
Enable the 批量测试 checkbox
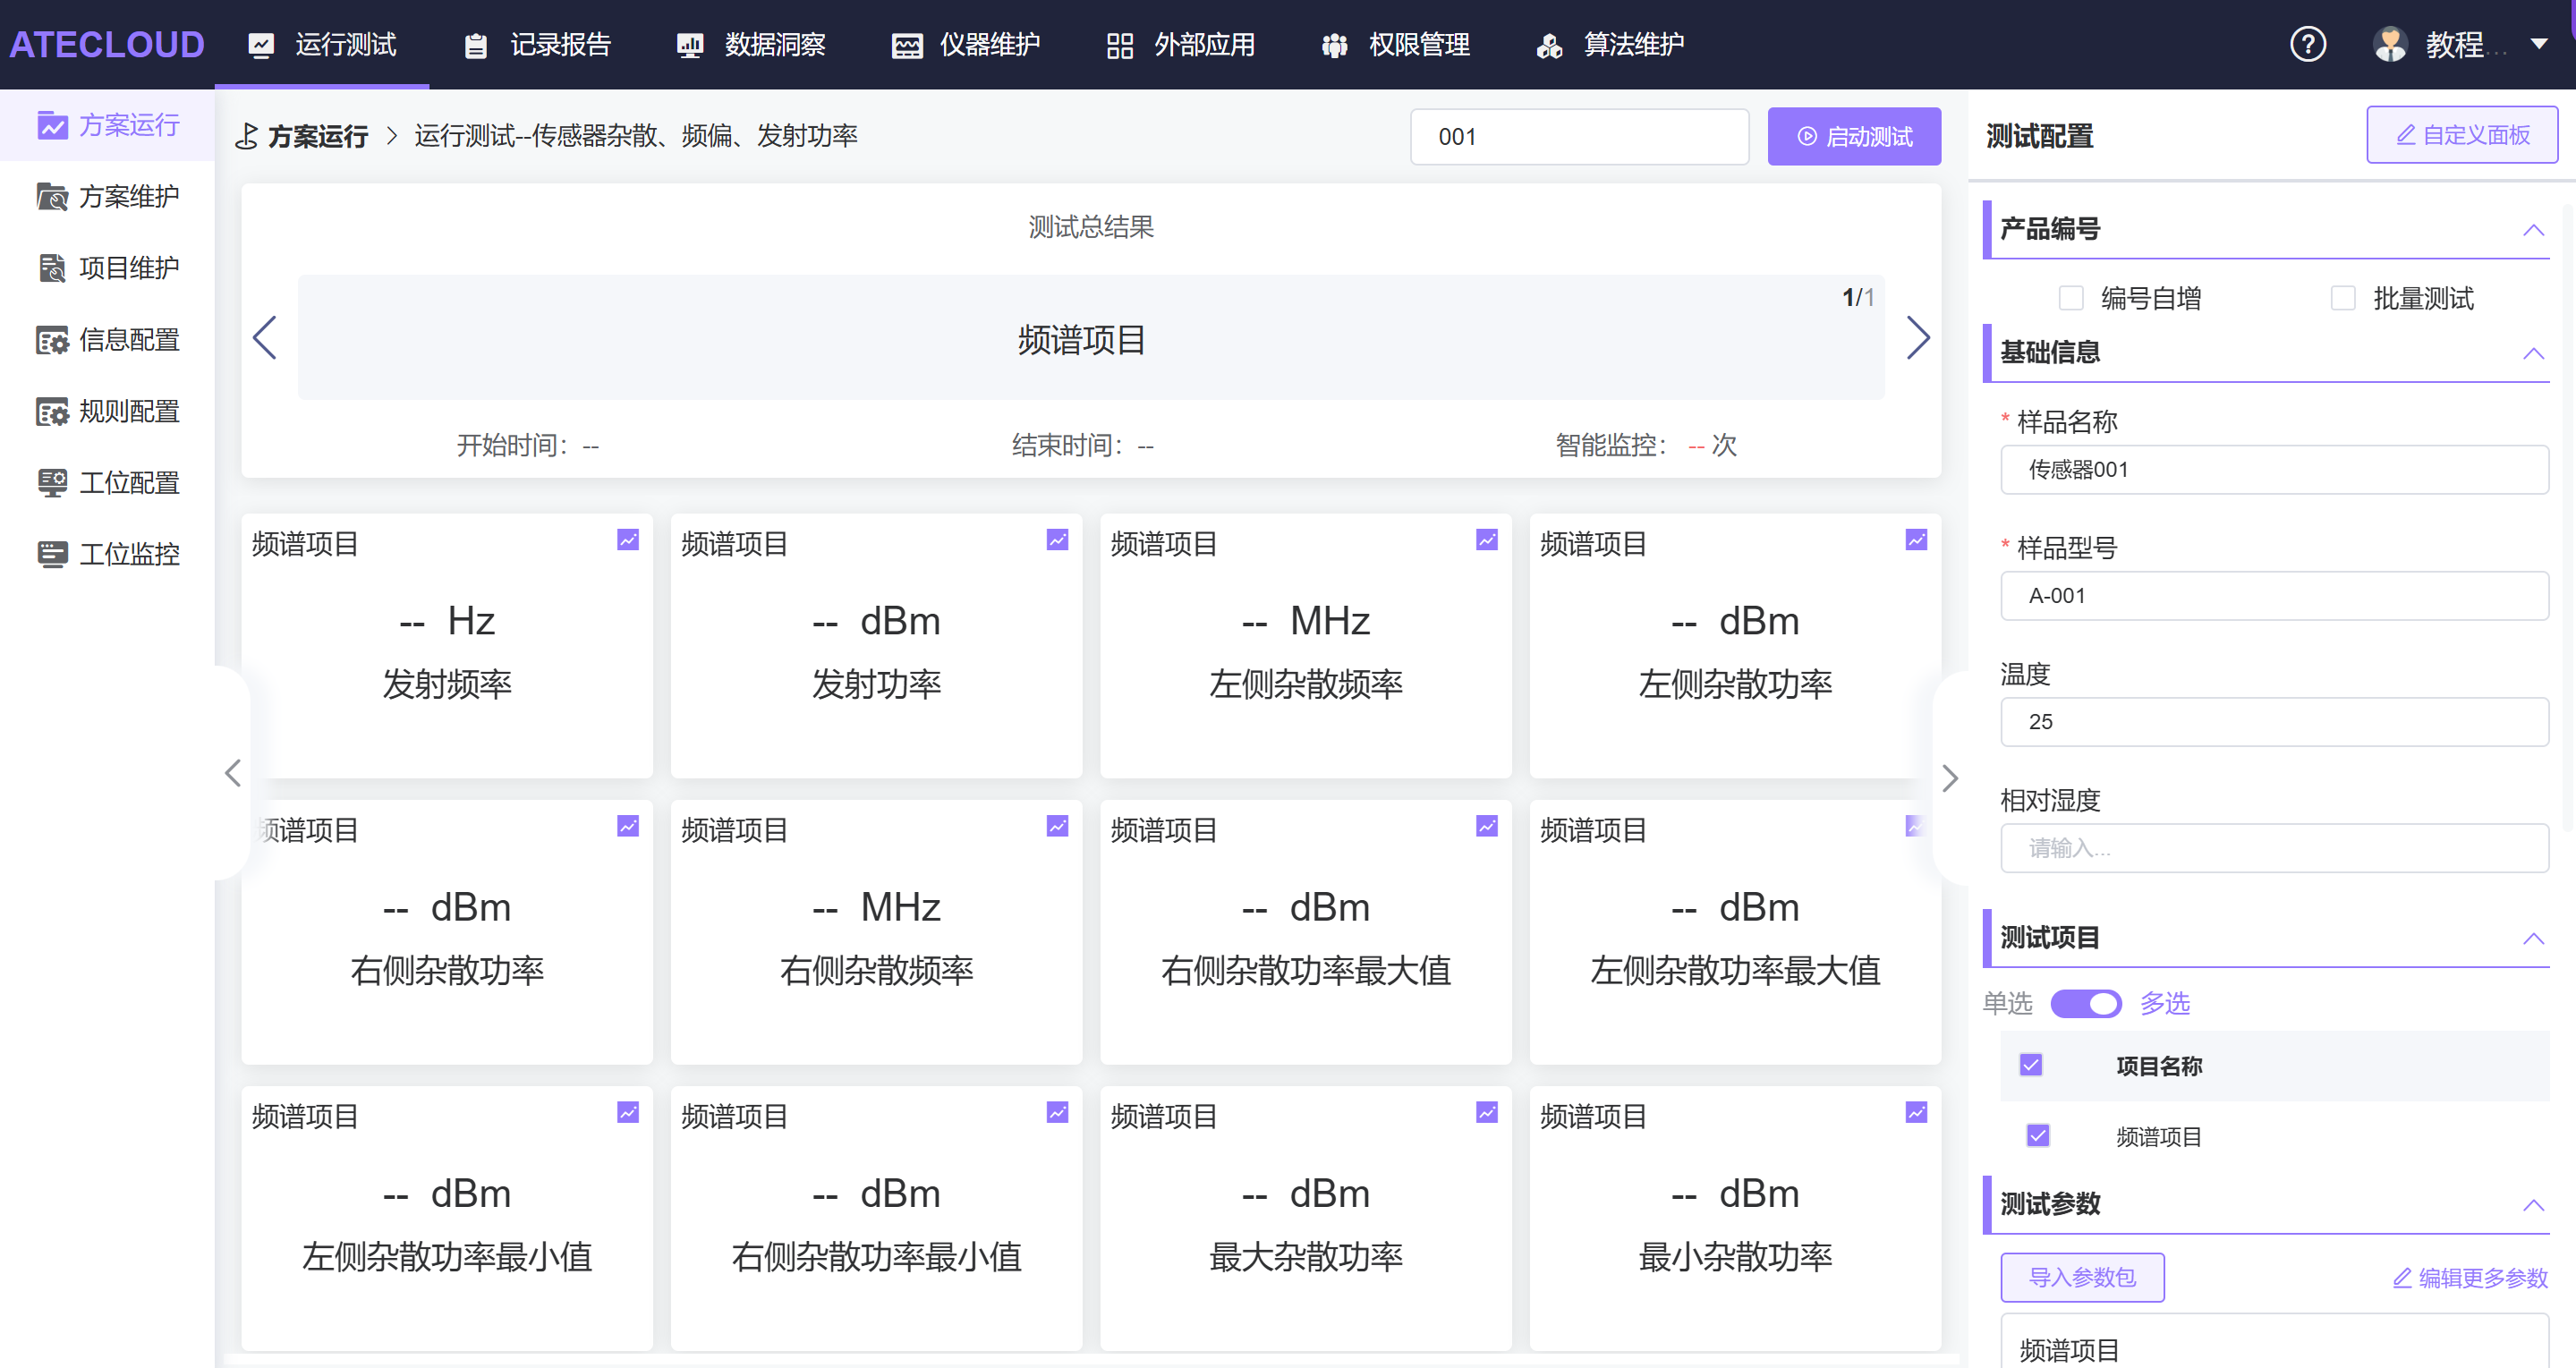2342,298
